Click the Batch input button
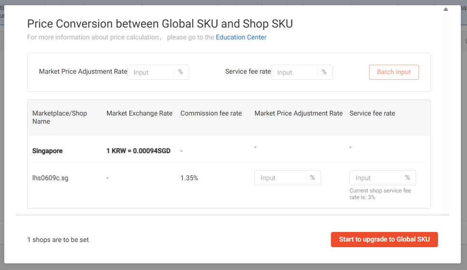The height and width of the screenshot is (270, 467). click(x=394, y=72)
